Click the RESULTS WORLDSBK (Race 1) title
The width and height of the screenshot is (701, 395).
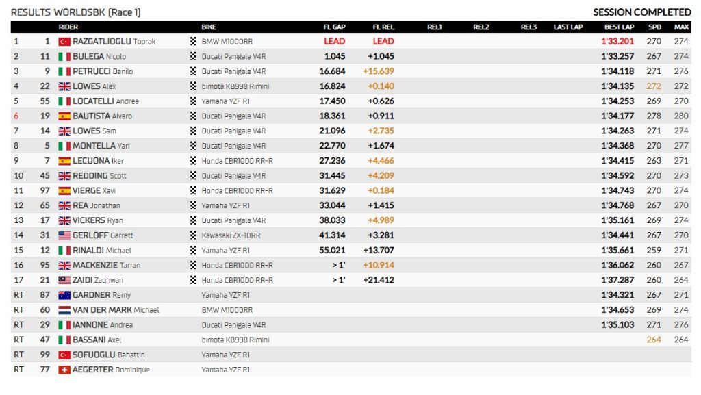tap(76, 12)
